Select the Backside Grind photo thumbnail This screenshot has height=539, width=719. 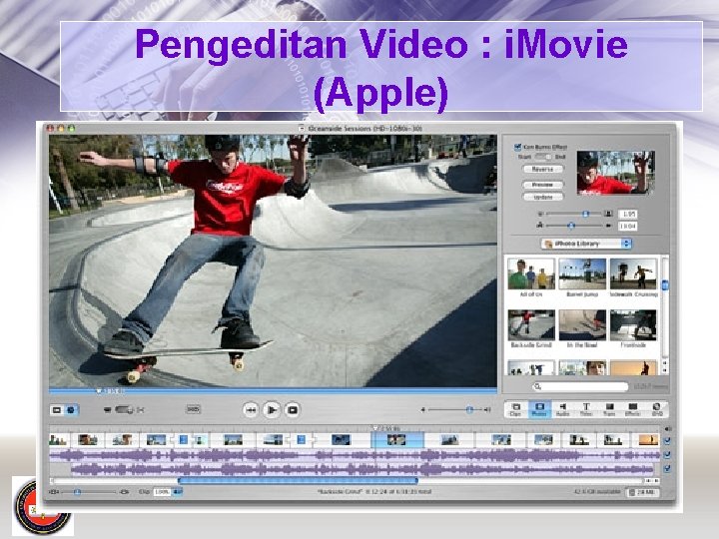click(531, 324)
